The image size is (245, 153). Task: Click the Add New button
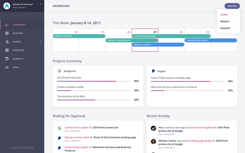(232, 6)
